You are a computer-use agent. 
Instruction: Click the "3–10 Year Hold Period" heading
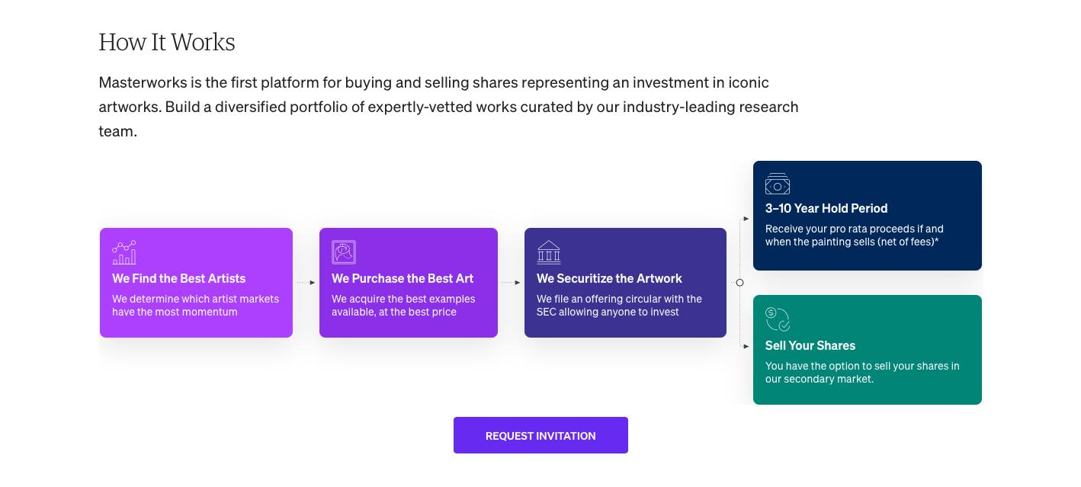(826, 208)
